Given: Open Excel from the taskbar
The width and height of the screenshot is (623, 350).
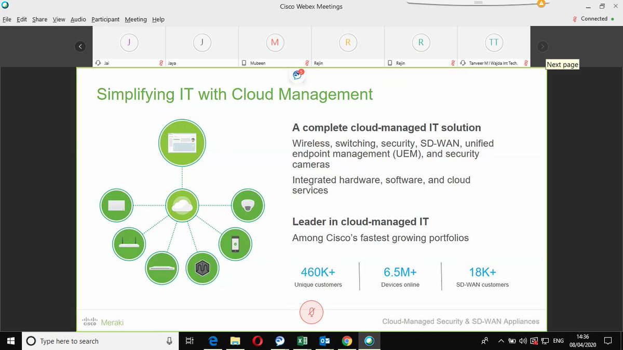Looking at the screenshot, I should pyautogui.click(x=302, y=341).
